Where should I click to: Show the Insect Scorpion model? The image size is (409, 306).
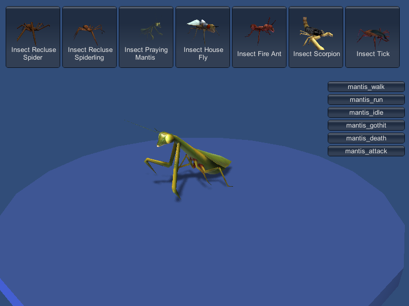click(x=316, y=37)
